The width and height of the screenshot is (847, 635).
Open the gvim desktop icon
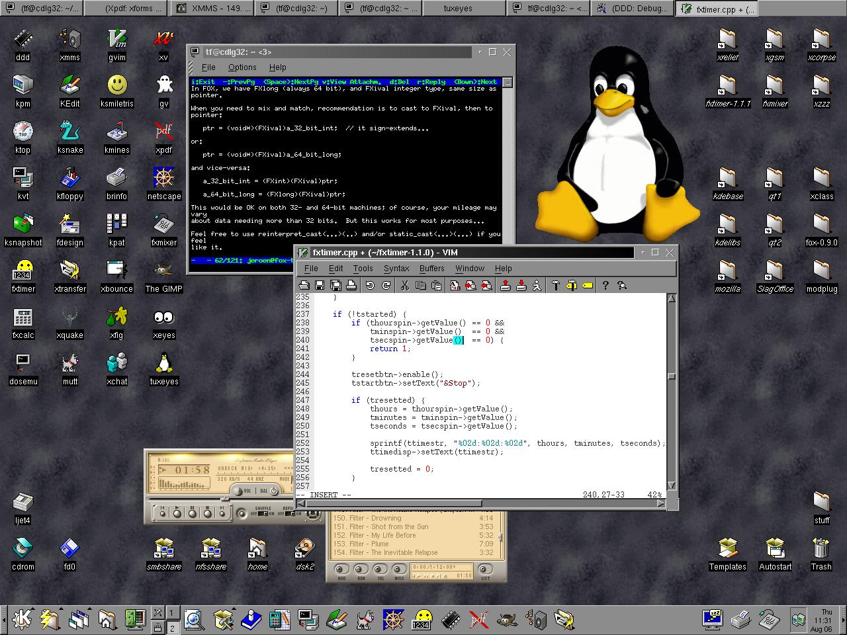(117, 44)
